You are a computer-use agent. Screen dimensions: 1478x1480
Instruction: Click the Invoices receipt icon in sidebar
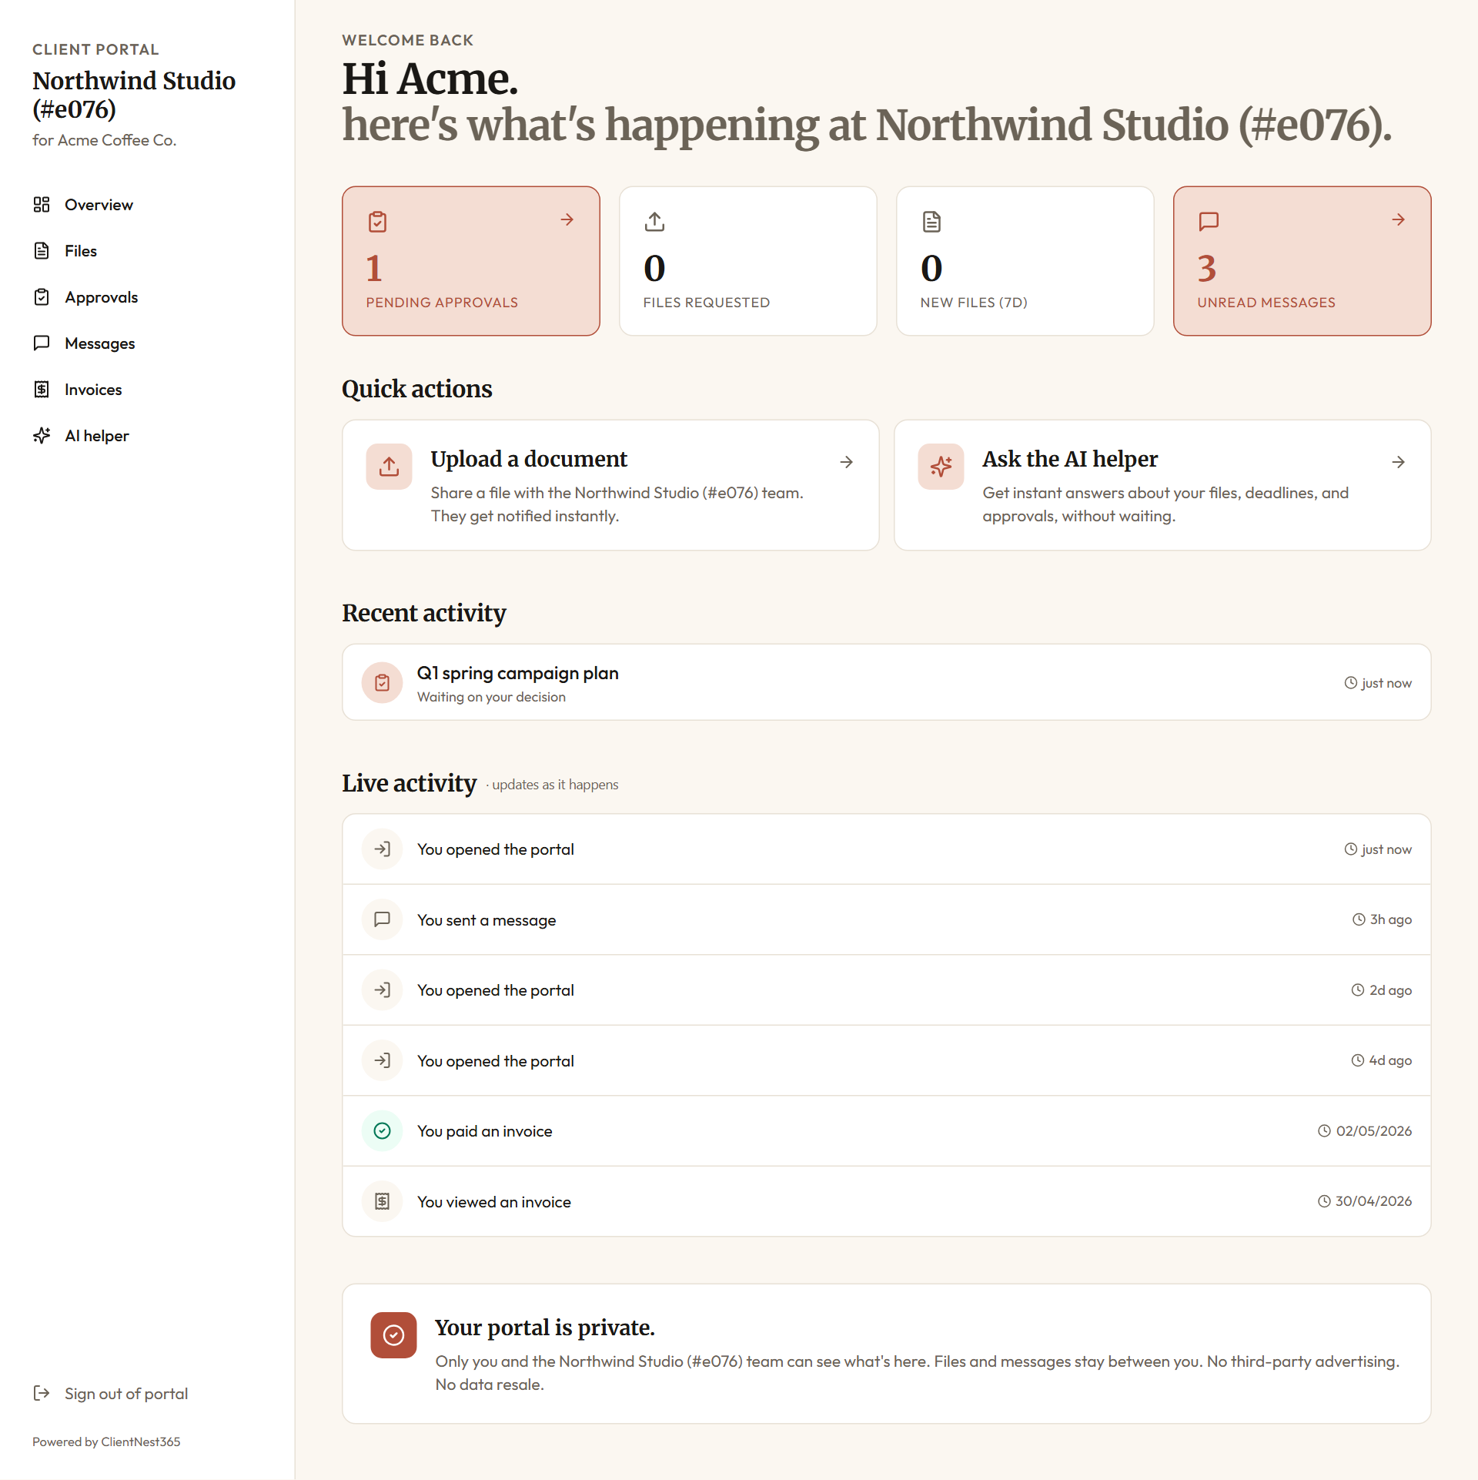click(42, 390)
